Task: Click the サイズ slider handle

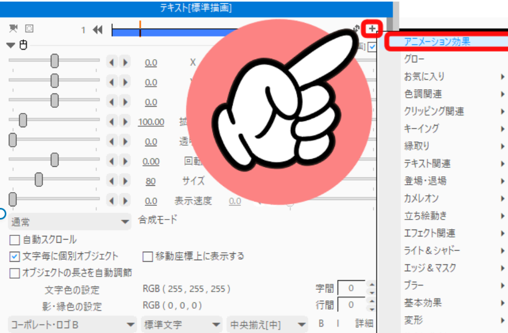Action: click(x=39, y=179)
